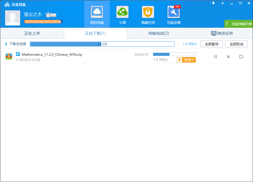Screen dimensions: 253x182
Task: Open the title bar dropdown menu arrow
Action: tap(223, 3)
